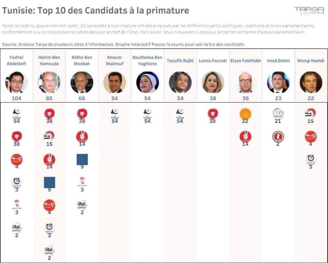Viewport: 328px width, 263px height.
Task: Click Boutheina Ben Yaghlane's portrait
Action: pyautogui.click(x=147, y=82)
